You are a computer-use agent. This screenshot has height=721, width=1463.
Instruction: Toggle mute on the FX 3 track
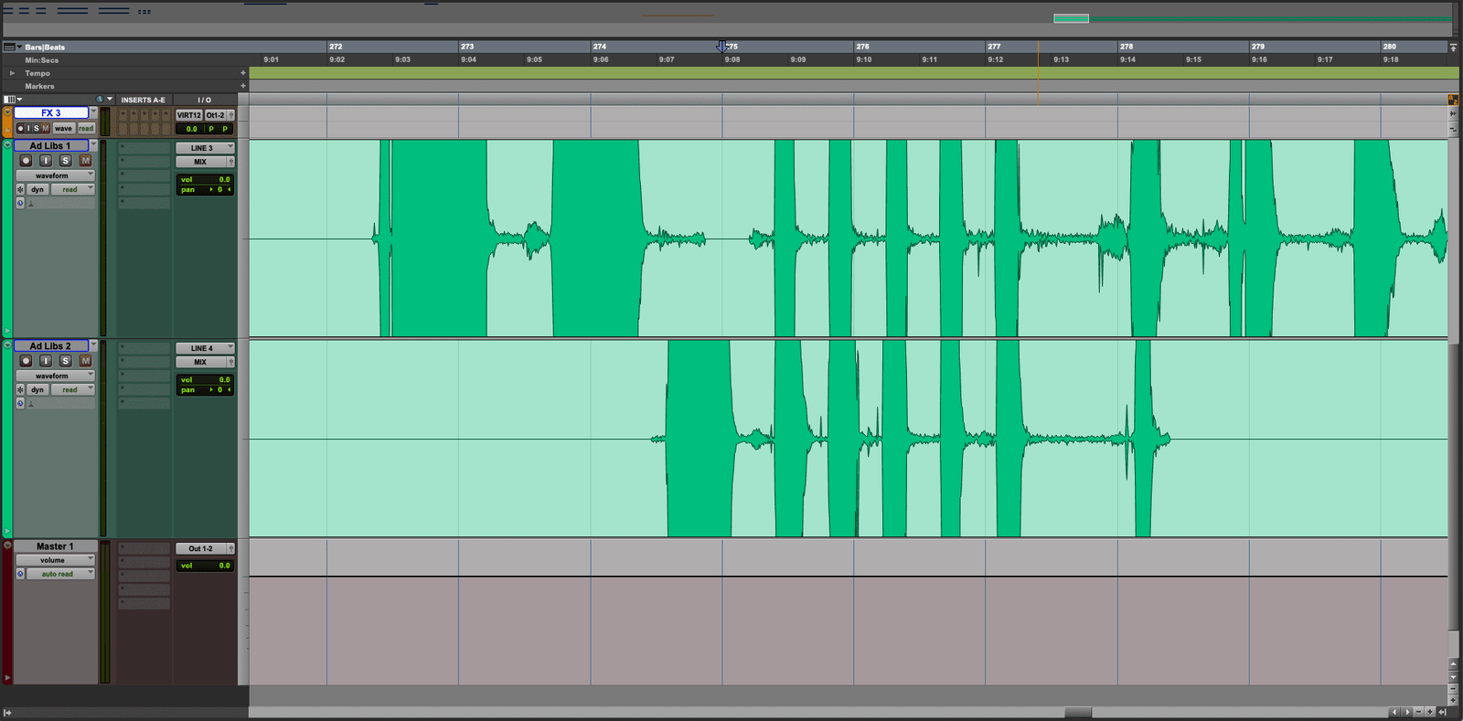(x=45, y=129)
